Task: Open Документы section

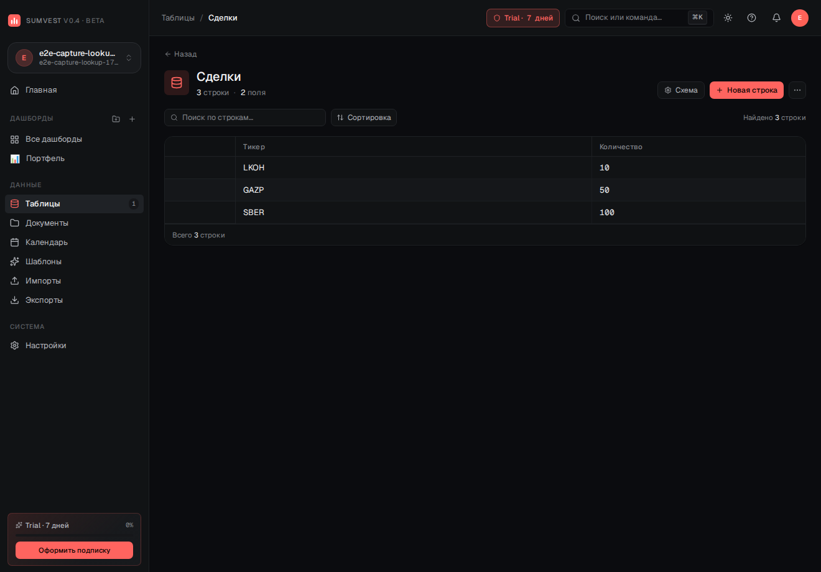Action: point(74,223)
